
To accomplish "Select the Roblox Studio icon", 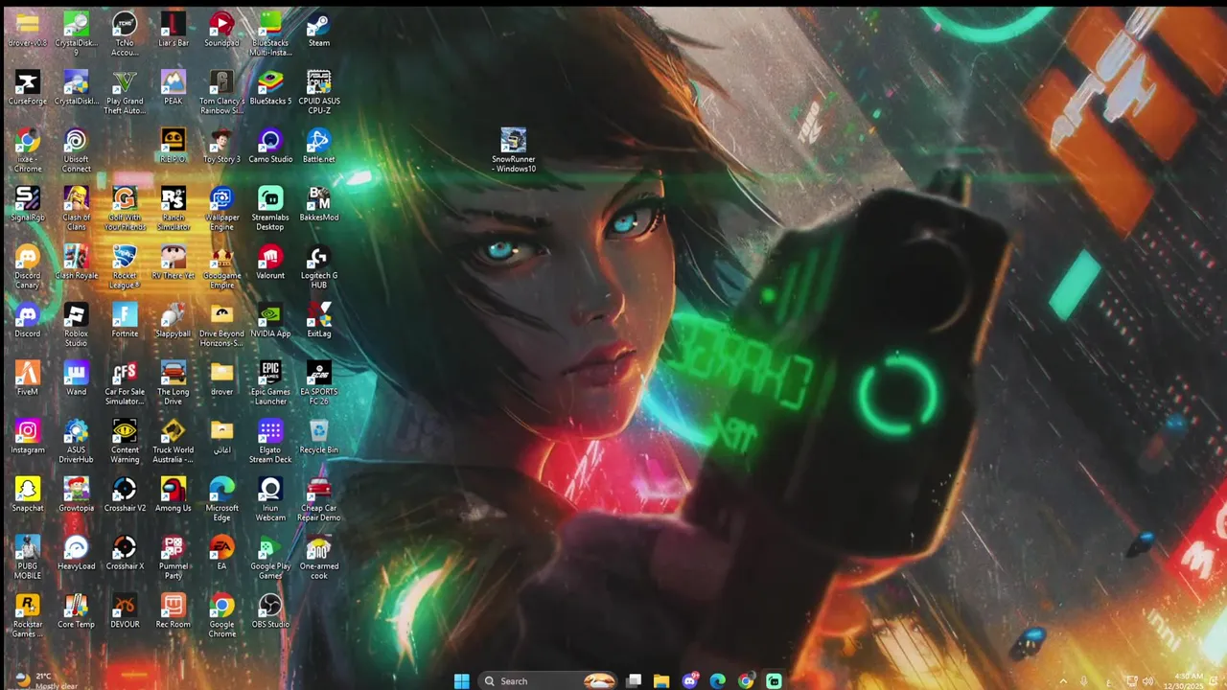I will tap(76, 326).
